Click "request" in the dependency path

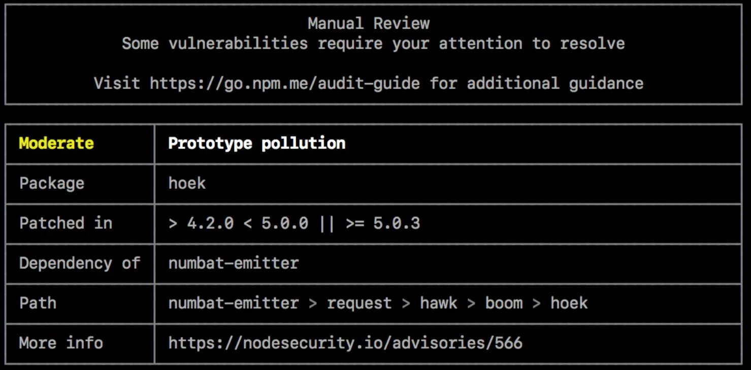coord(359,304)
